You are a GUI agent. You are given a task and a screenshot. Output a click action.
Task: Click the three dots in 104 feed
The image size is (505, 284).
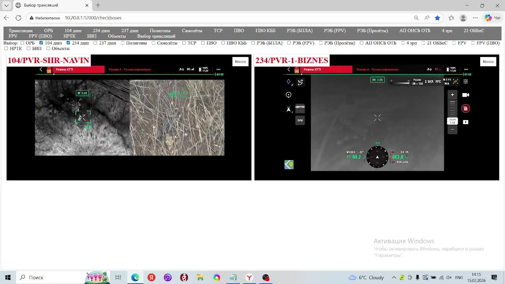coord(219,69)
